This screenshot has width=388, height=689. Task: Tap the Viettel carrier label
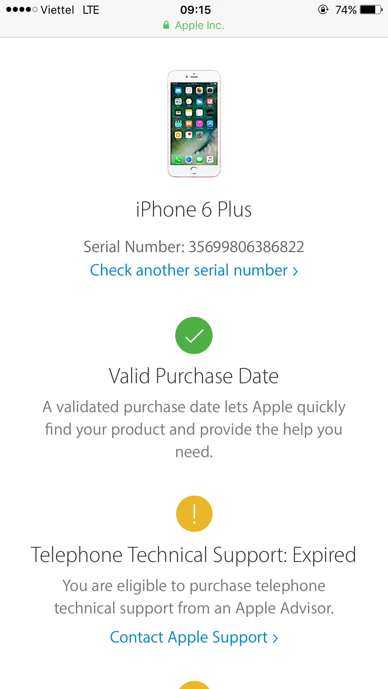coord(57,10)
